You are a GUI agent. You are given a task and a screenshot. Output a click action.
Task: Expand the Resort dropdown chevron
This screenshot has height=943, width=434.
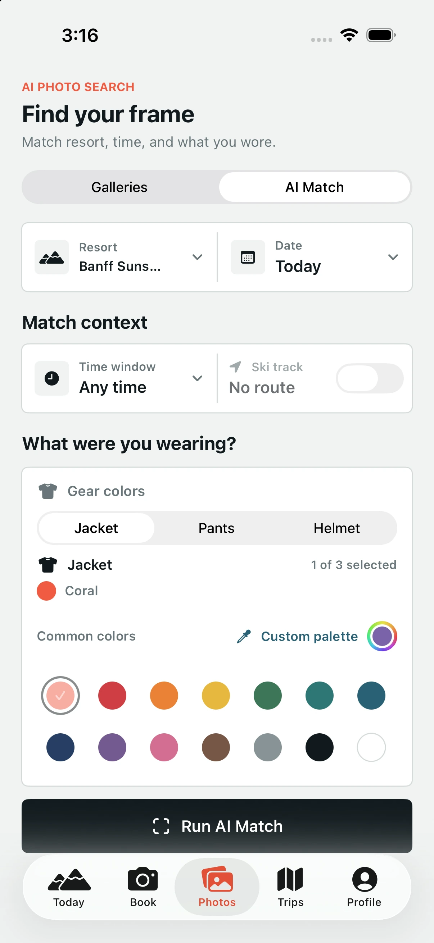[198, 257]
